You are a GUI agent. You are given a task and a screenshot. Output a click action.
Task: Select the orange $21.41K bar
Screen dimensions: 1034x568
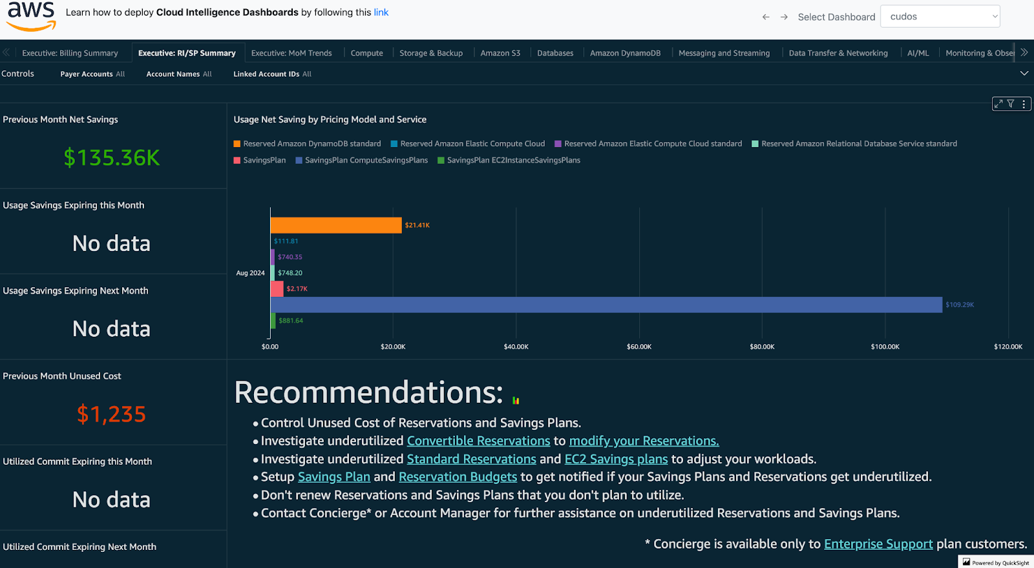click(x=336, y=225)
